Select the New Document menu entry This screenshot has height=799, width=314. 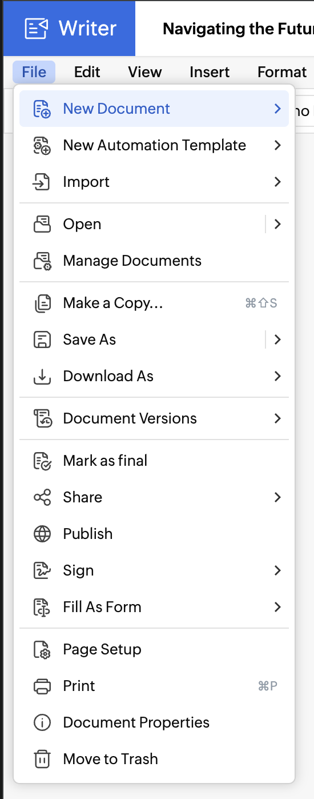[154, 109]
